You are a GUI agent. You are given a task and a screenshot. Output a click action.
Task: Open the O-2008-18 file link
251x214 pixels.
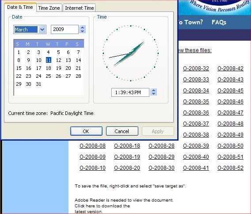pyautogui.click(x=127, y=146)
